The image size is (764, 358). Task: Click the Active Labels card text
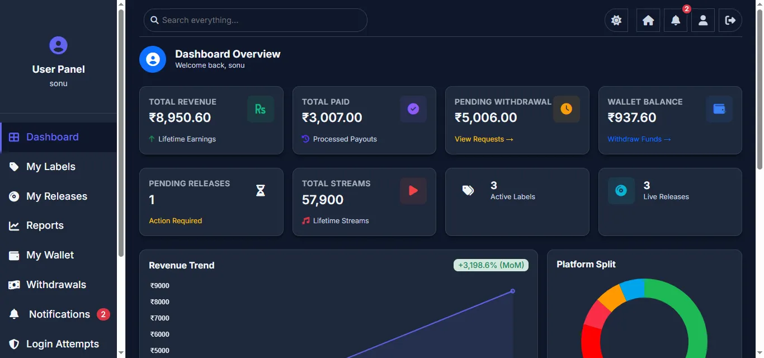(513, 196)
